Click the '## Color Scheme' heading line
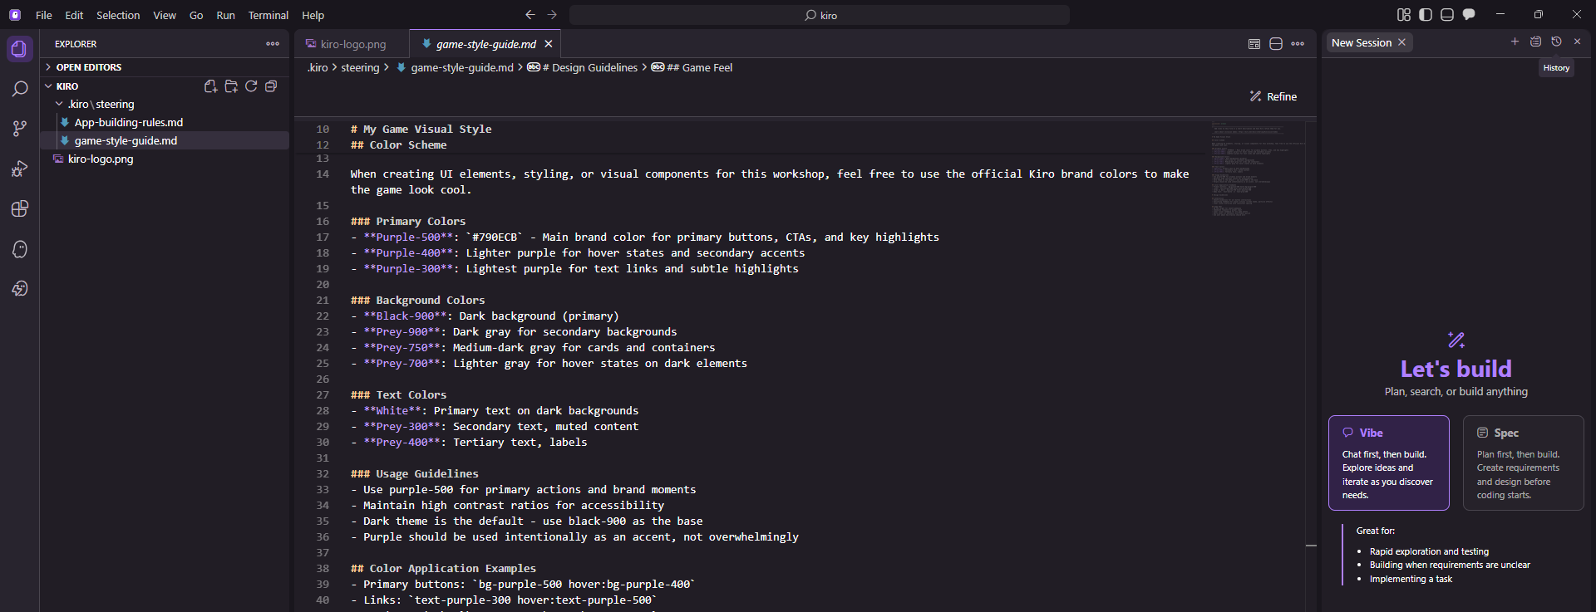The height and width of the screenshot is (612, 1596). [x=399, y=144]
